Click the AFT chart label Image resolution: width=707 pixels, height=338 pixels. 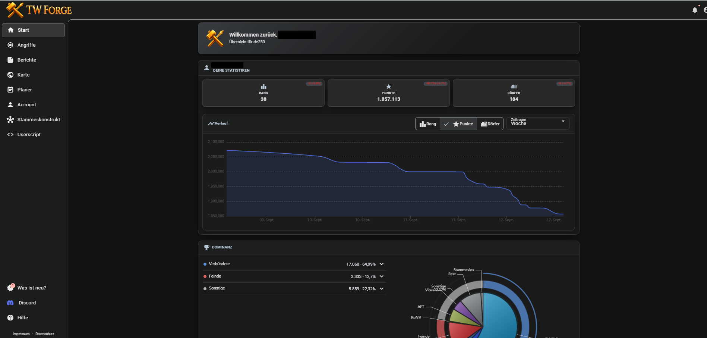click(421, 307)
